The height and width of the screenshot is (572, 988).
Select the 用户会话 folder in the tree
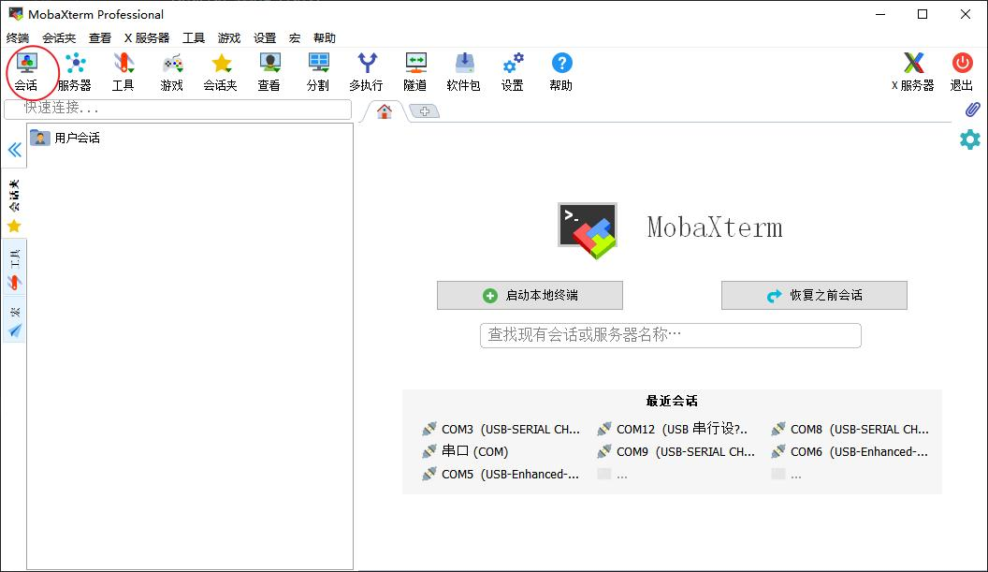click(x=65, y=138)
